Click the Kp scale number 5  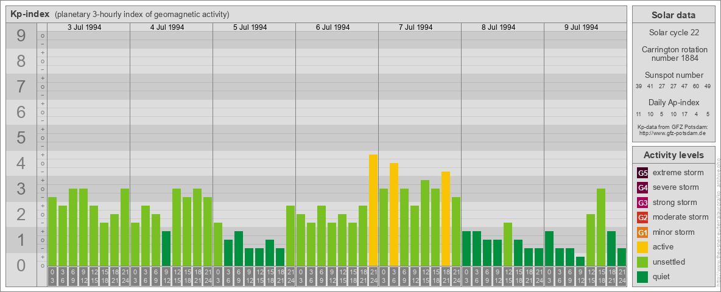21,137
